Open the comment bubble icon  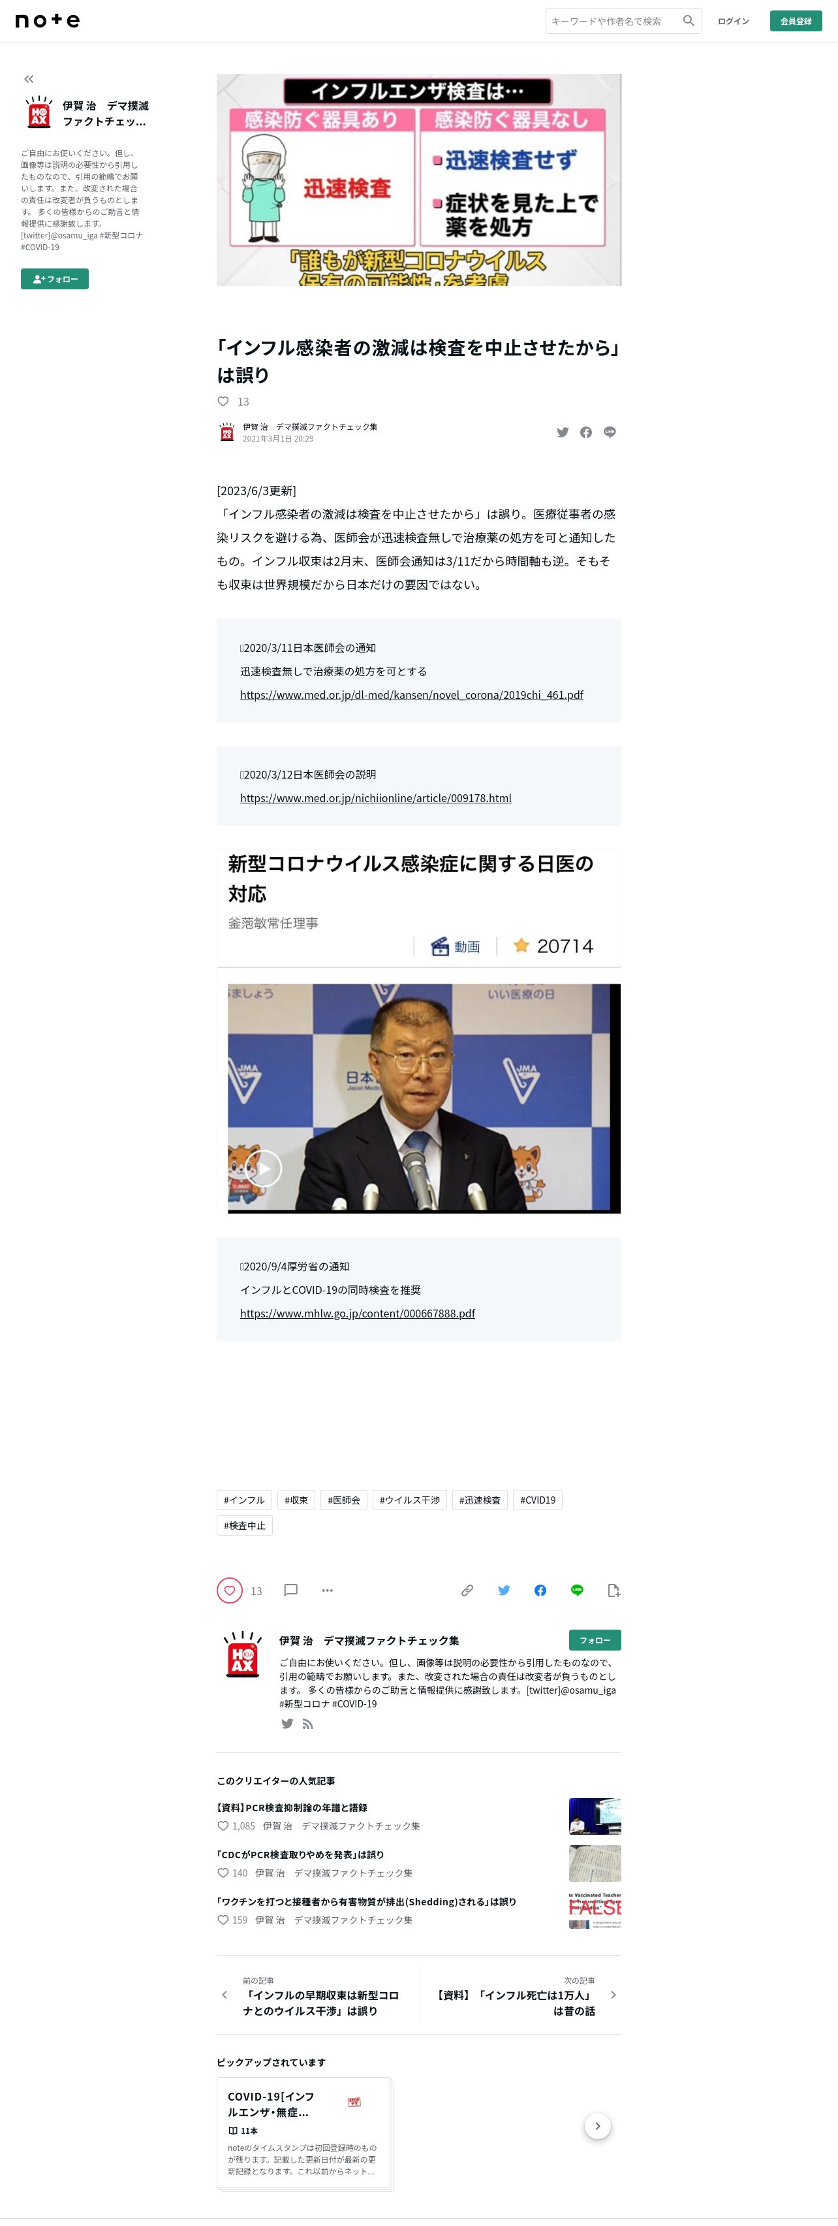coord(291,1590)
